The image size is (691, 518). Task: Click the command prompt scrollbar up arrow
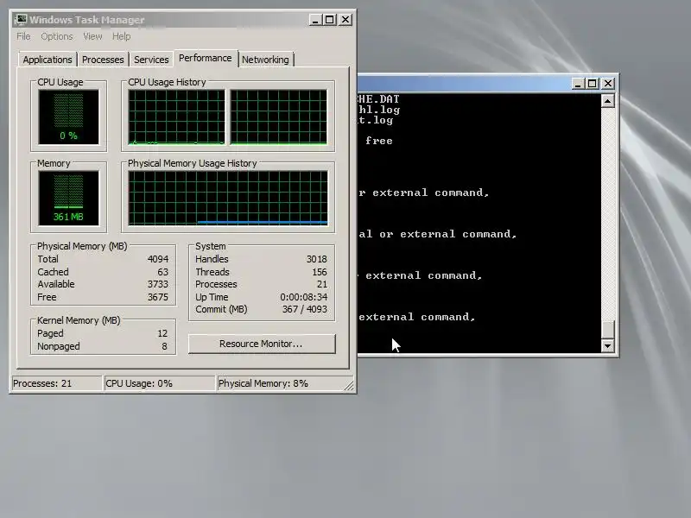(x=608, y=101)
